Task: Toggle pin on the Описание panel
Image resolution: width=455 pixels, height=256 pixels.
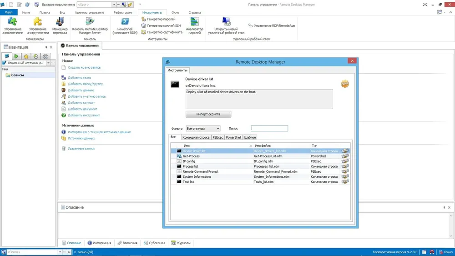Action: tap(444, 208)
